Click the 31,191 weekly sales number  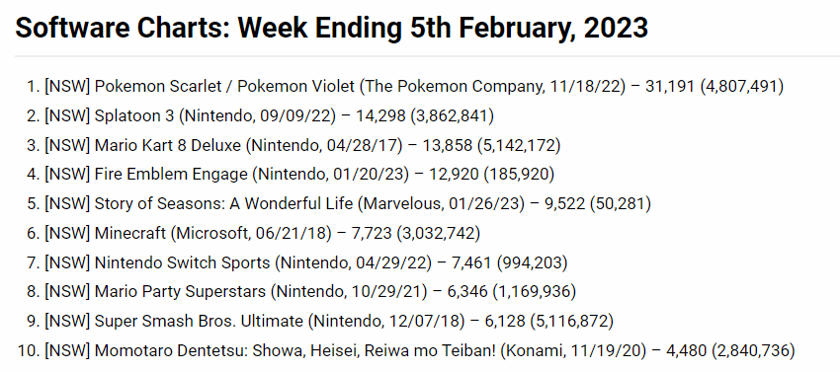click(x=670, y=86)
